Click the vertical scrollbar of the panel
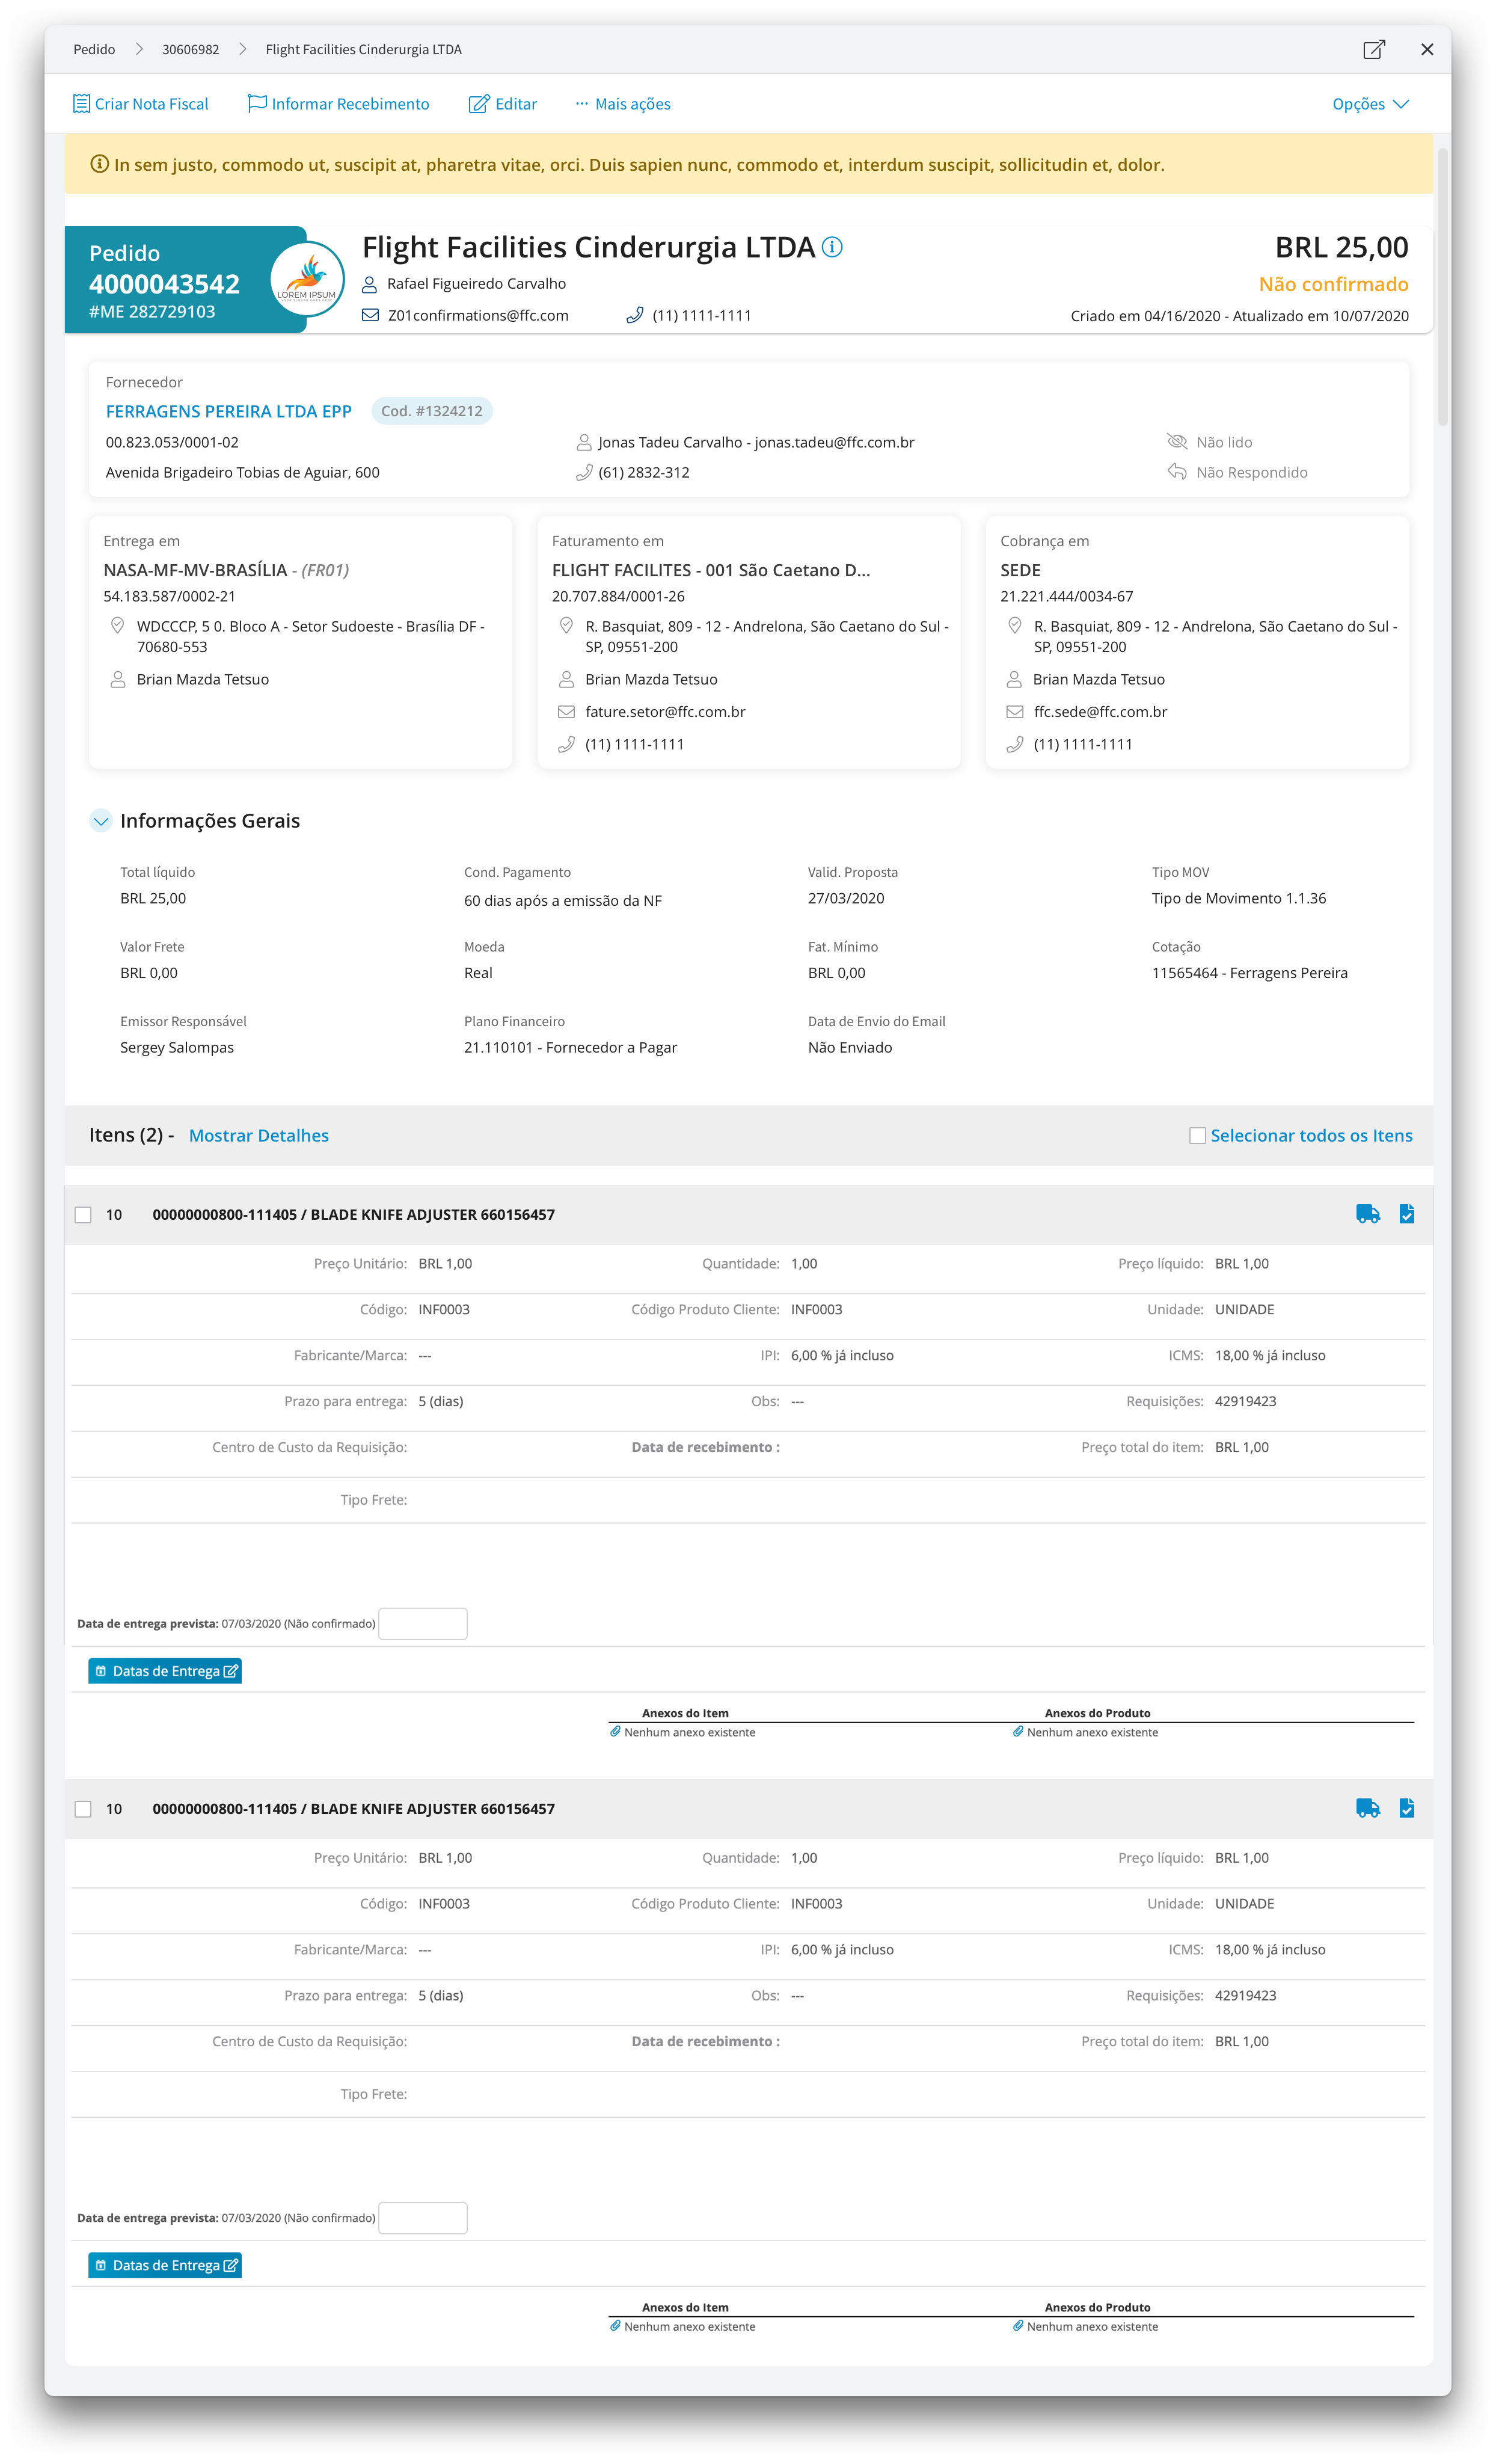Viewport: 1496px width, 2460px height. [1442, 286]
